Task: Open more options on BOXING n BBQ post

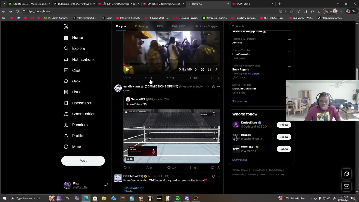Action: pos(218,176)
